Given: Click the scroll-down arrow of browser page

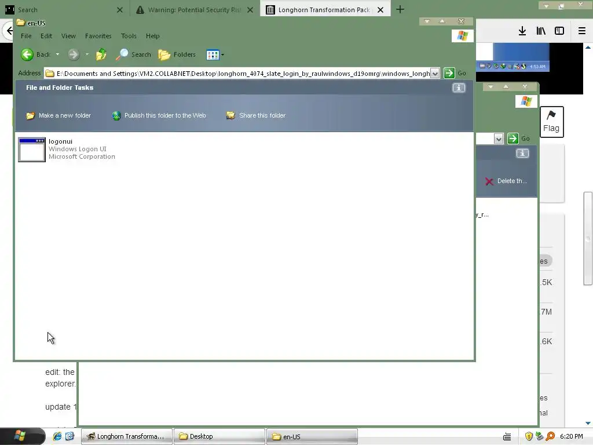Looking at the screenshot, I should click(x=588, y=423).
